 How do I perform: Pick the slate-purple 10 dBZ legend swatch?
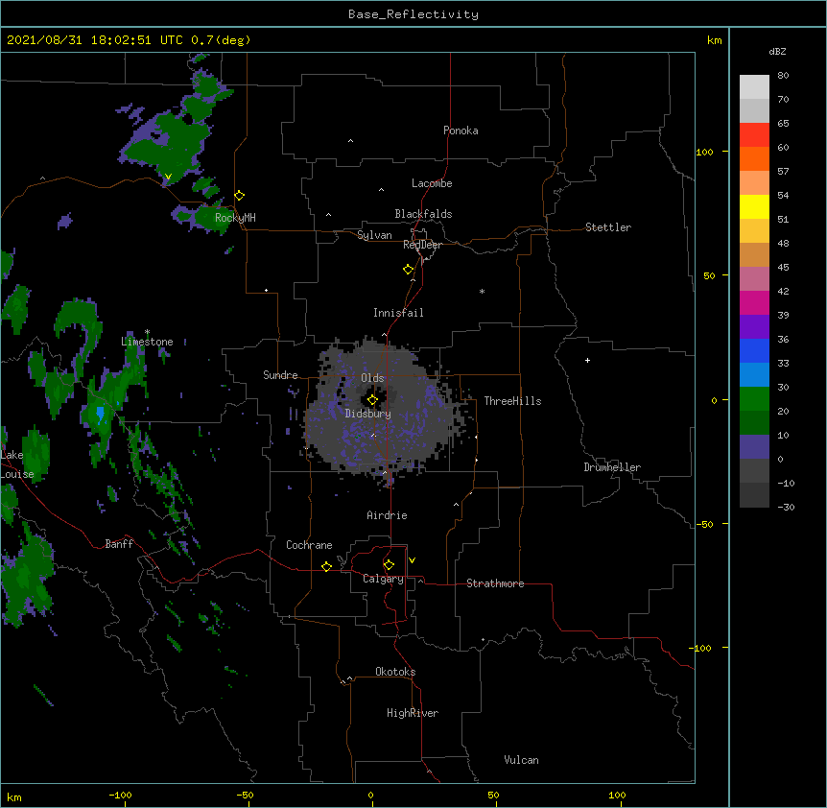[754, 447]
